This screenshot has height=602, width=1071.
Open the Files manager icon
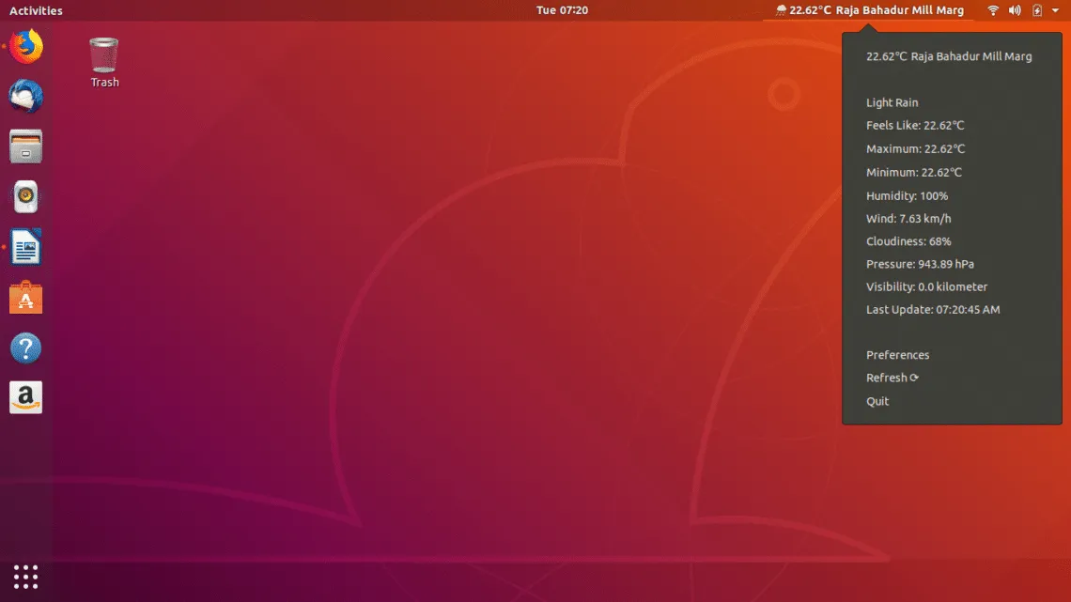tap(26, 147)
